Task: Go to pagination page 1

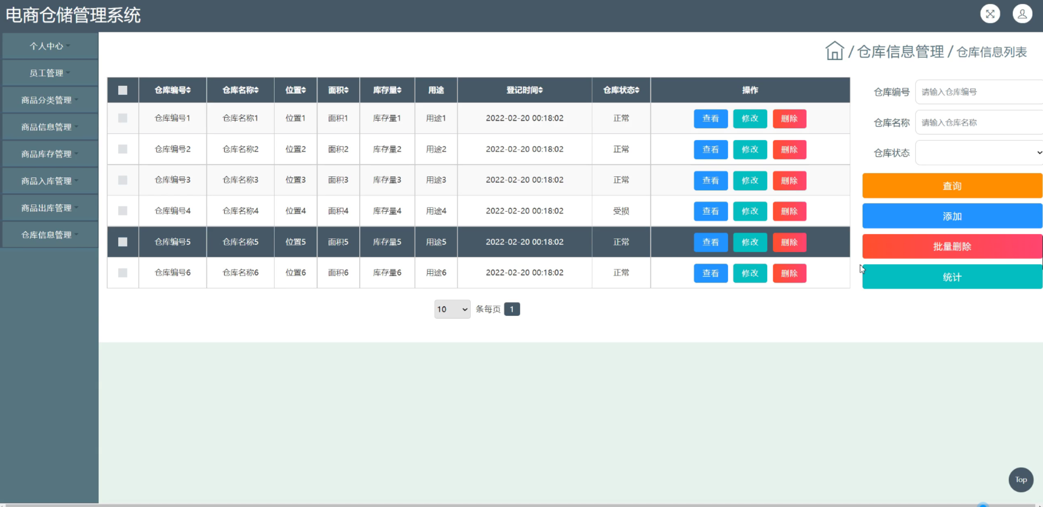Action: tap(511, 309)
